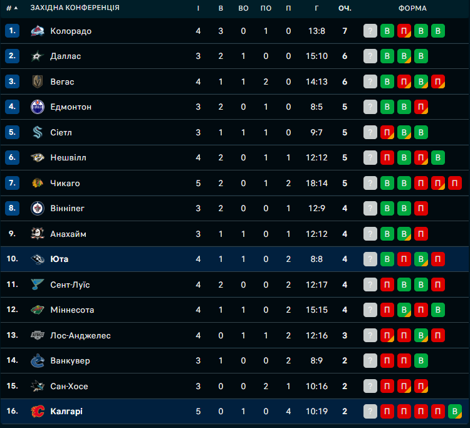Click Chicago's last red П form badge

[455, 183]
